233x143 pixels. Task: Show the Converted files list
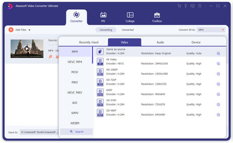[128, 30]
